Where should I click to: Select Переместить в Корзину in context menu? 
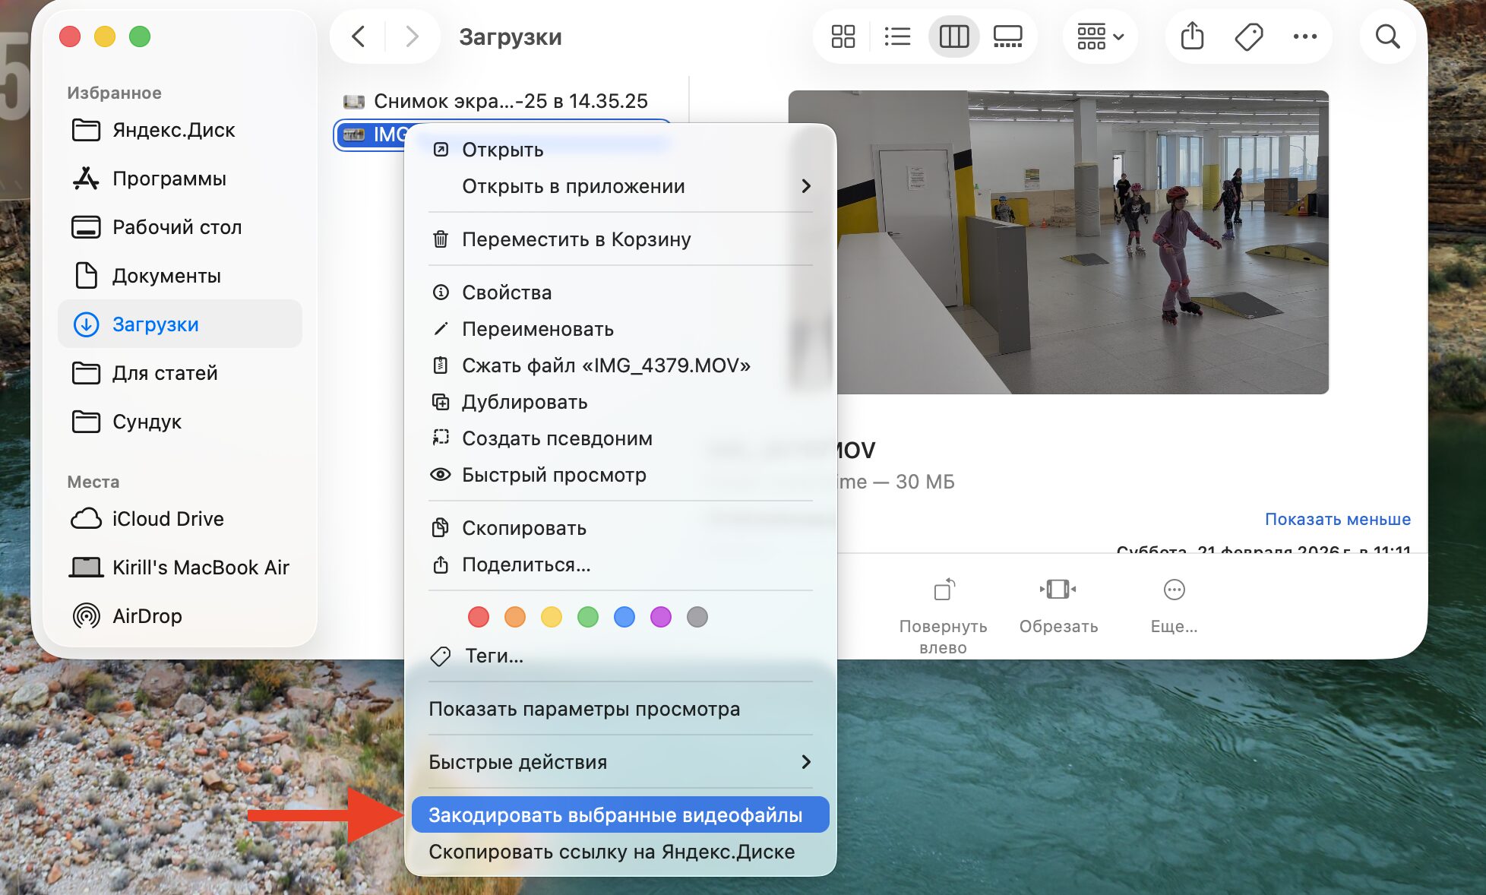(x=577, y=239)
